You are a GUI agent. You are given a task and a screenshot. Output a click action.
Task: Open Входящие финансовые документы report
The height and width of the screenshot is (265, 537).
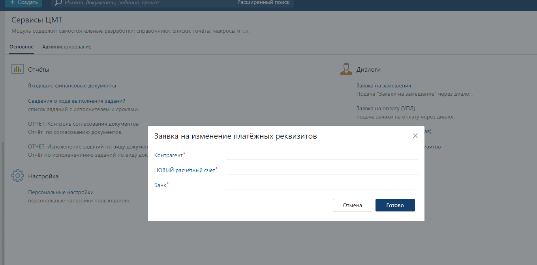(x=72, y=85)
